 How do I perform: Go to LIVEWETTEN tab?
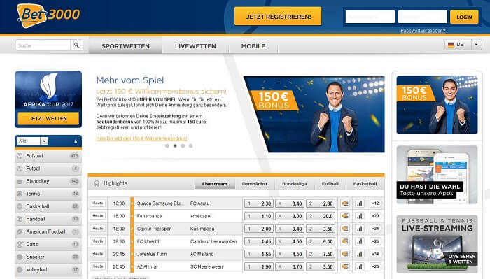[x=195, y=46]
